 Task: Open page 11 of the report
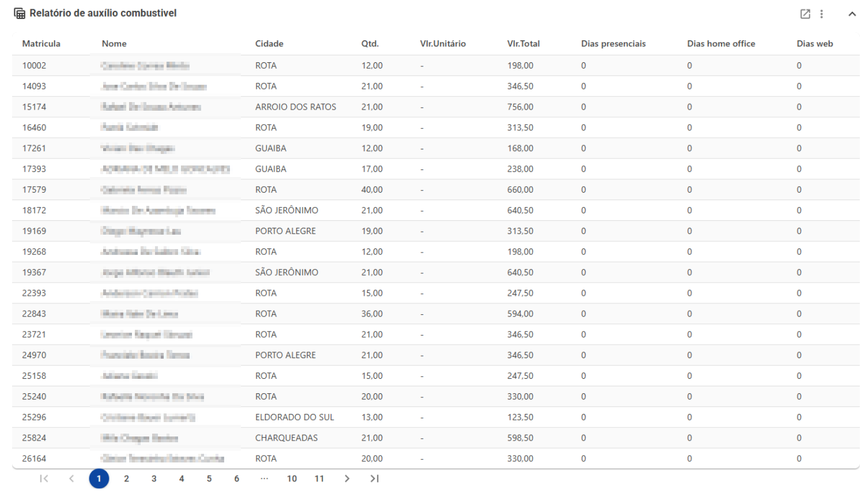[x=319, y=479]
